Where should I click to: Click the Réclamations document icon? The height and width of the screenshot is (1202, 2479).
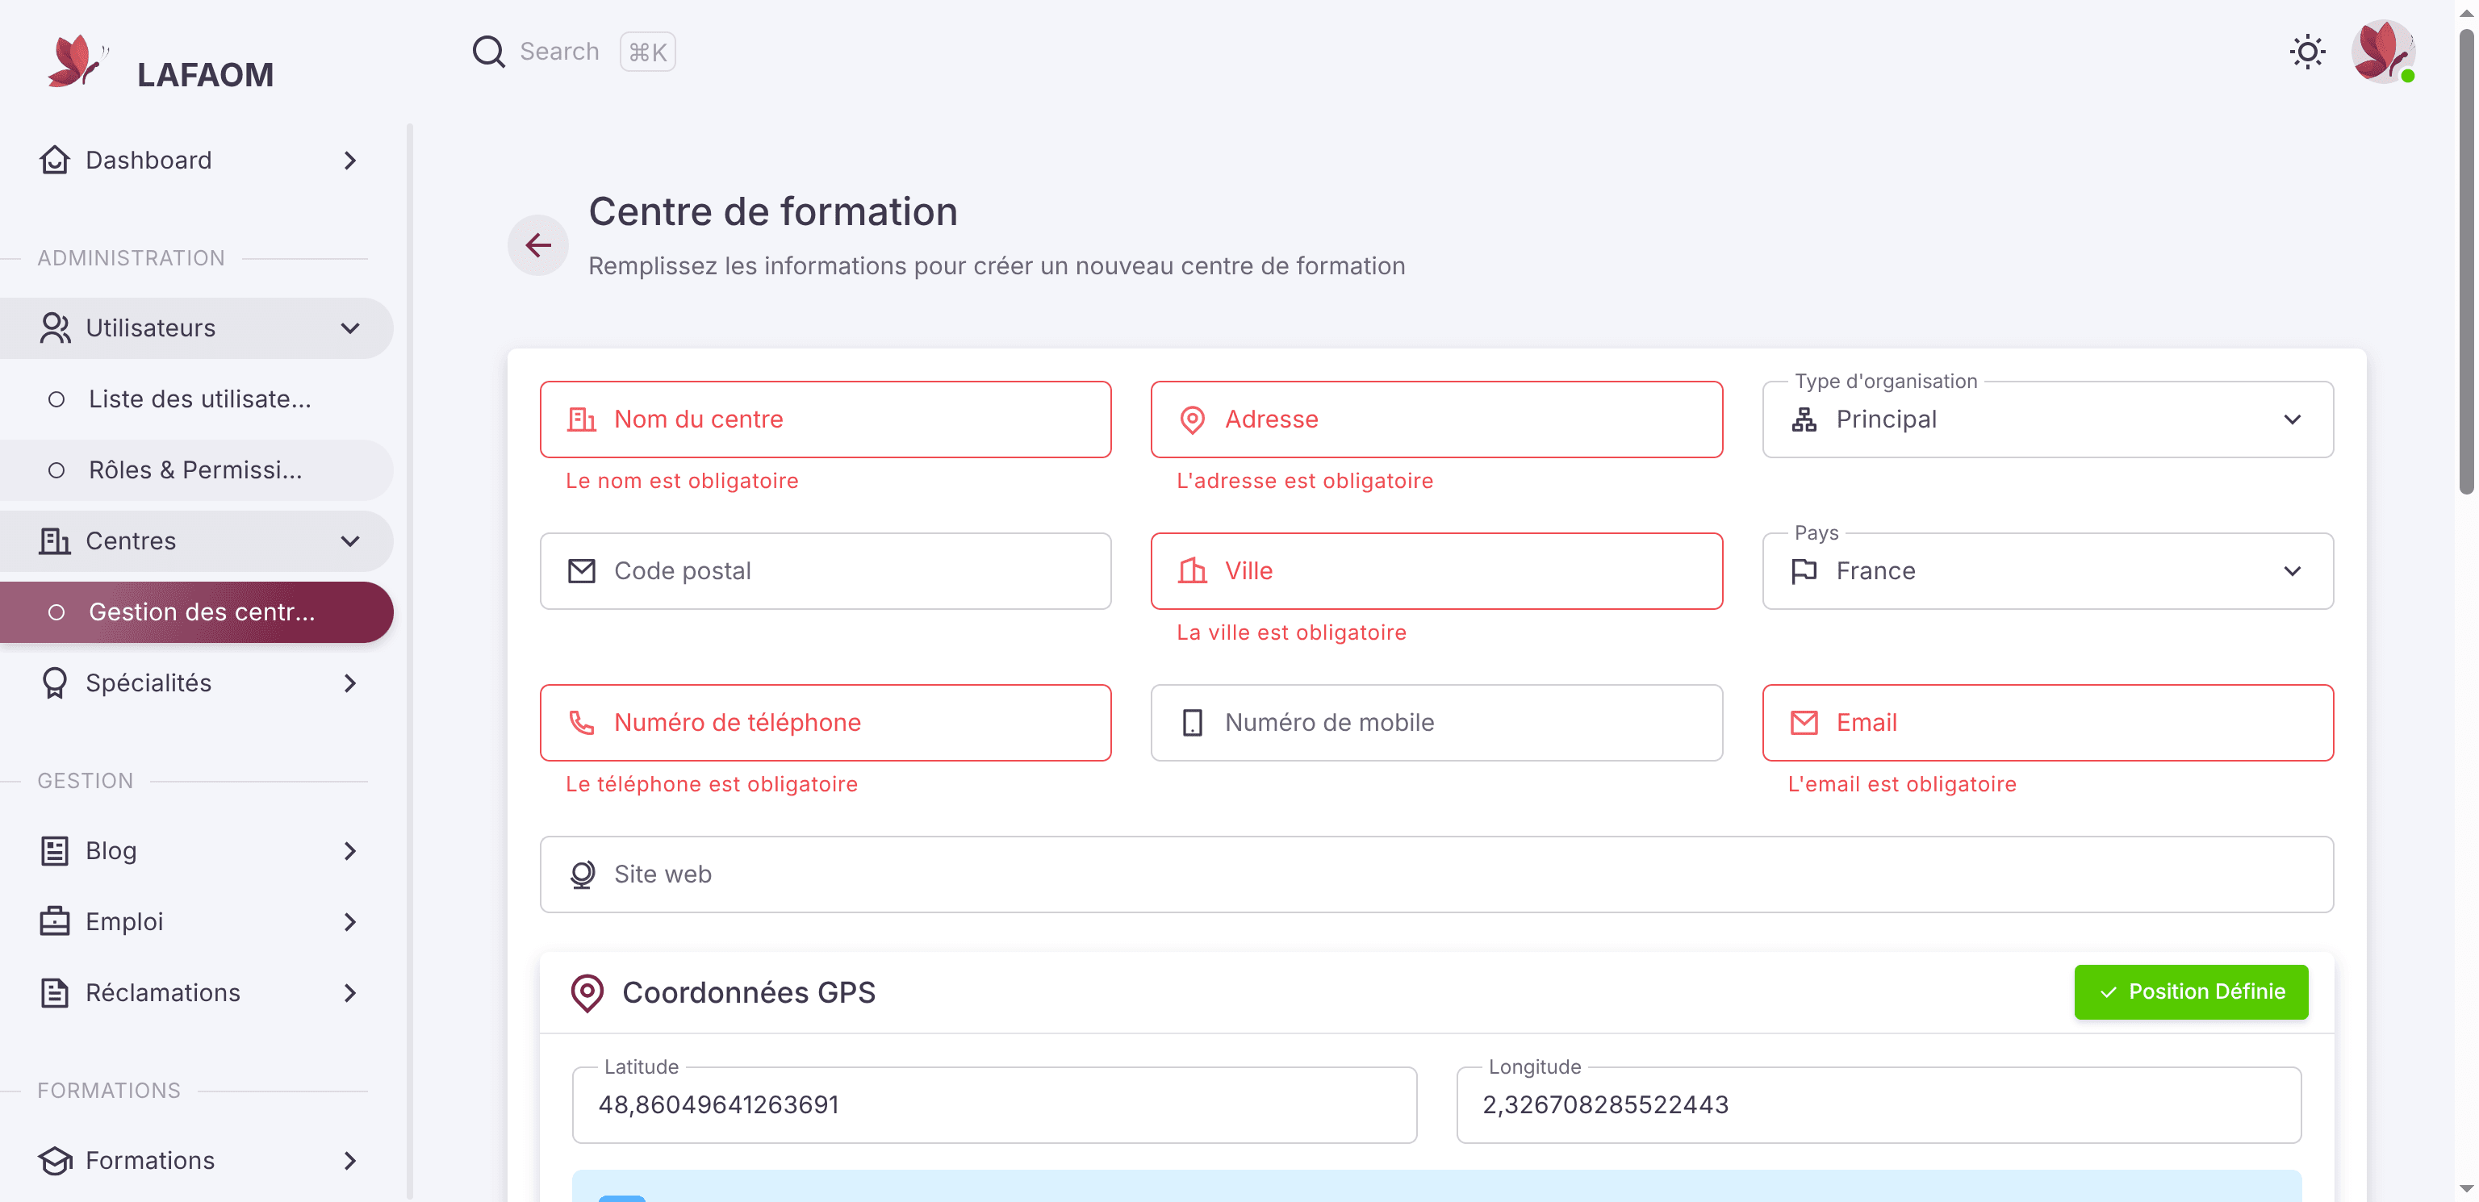[x=55, y=992]
